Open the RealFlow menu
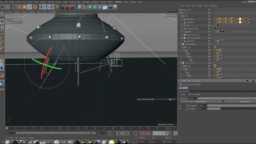Image resolution: width=256 pixels, height=144 pixels. tap(118, 2)
